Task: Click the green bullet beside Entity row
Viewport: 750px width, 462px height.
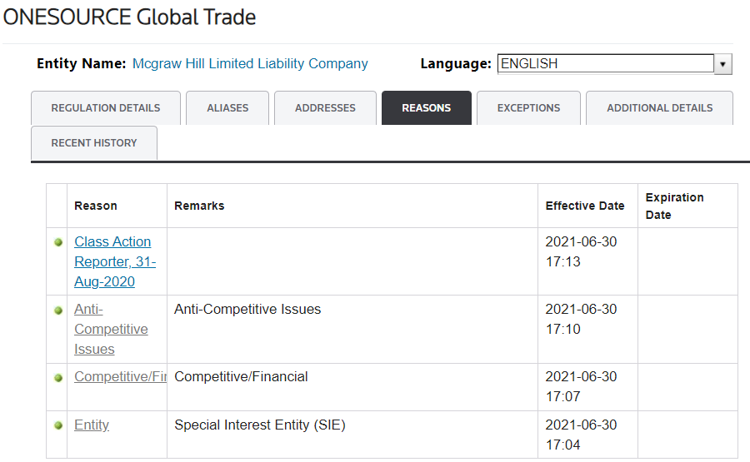Action: [58, 425]
